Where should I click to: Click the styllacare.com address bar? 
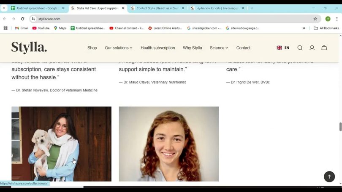(x=174, y=19)
